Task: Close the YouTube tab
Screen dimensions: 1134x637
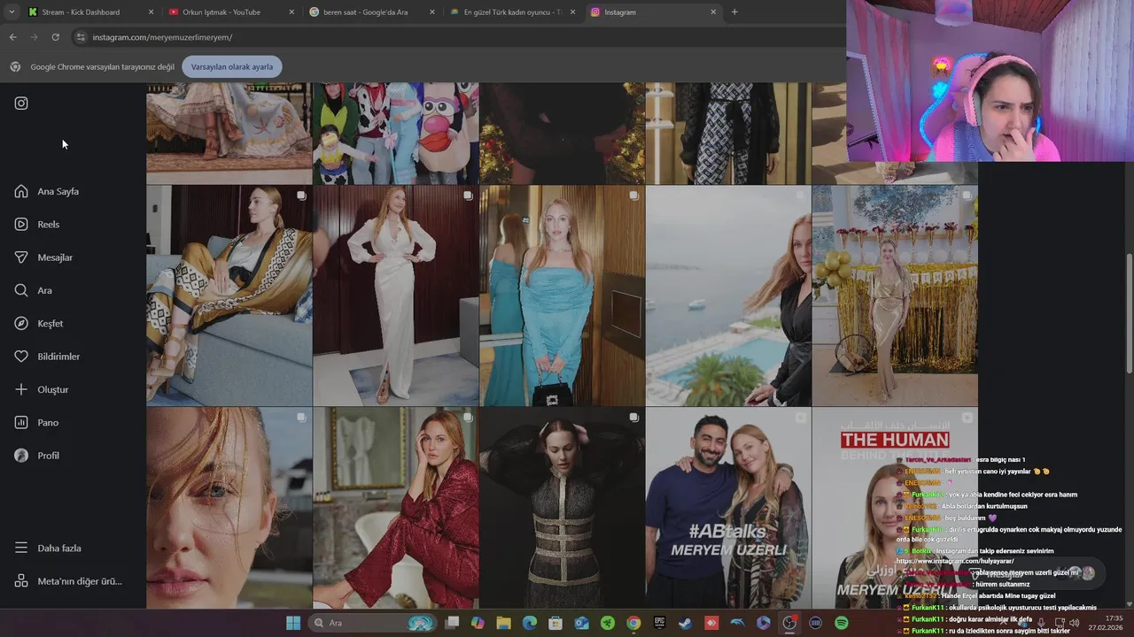Action: (x=291, y=12)
